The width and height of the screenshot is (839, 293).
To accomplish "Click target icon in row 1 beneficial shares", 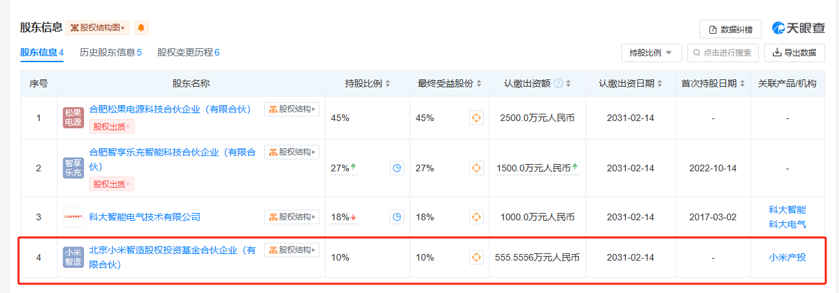I will pyautogui.click(x=476, y=118).
